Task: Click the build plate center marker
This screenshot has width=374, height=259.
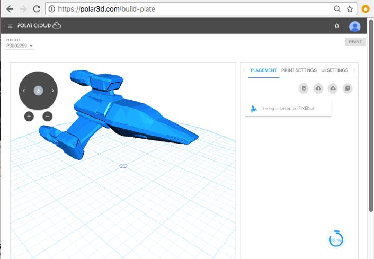Action: 123,166
